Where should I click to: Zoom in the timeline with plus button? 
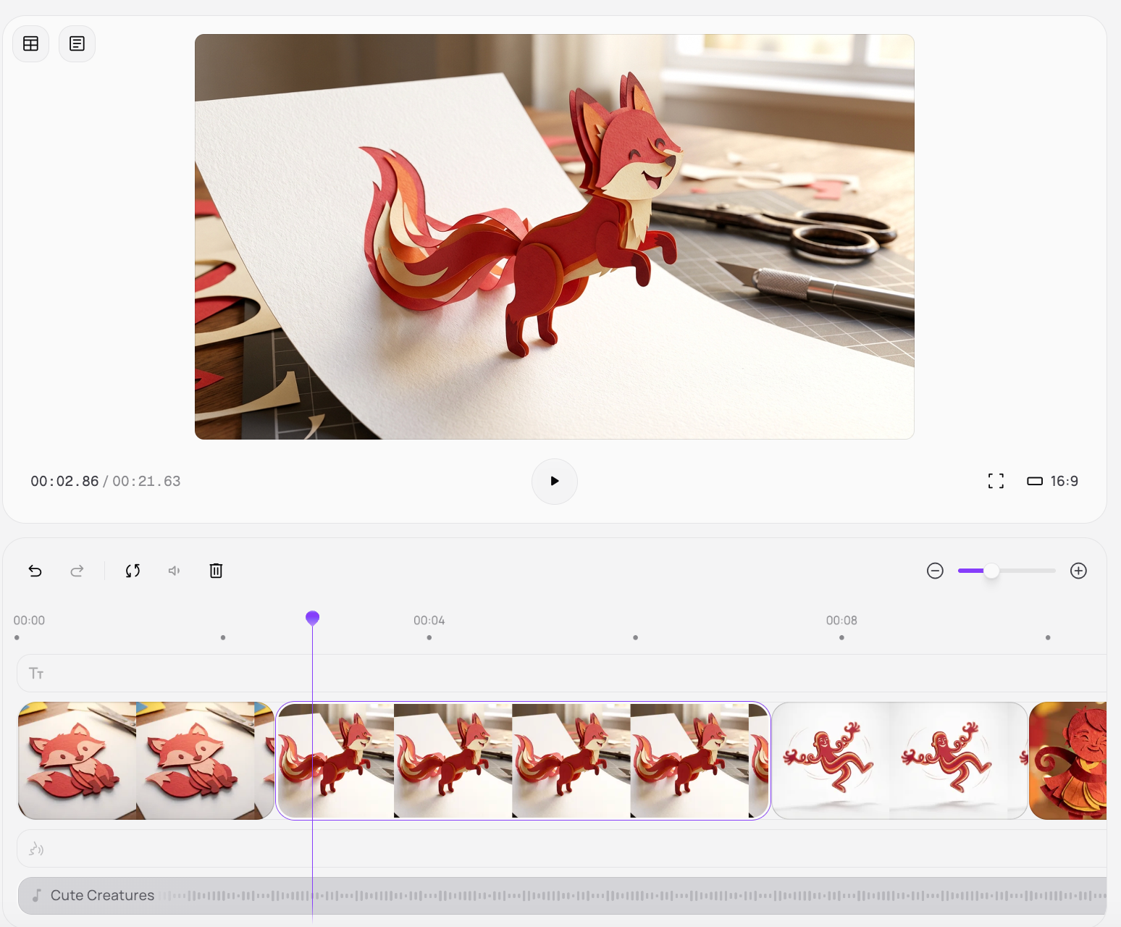click(1078, 571)
